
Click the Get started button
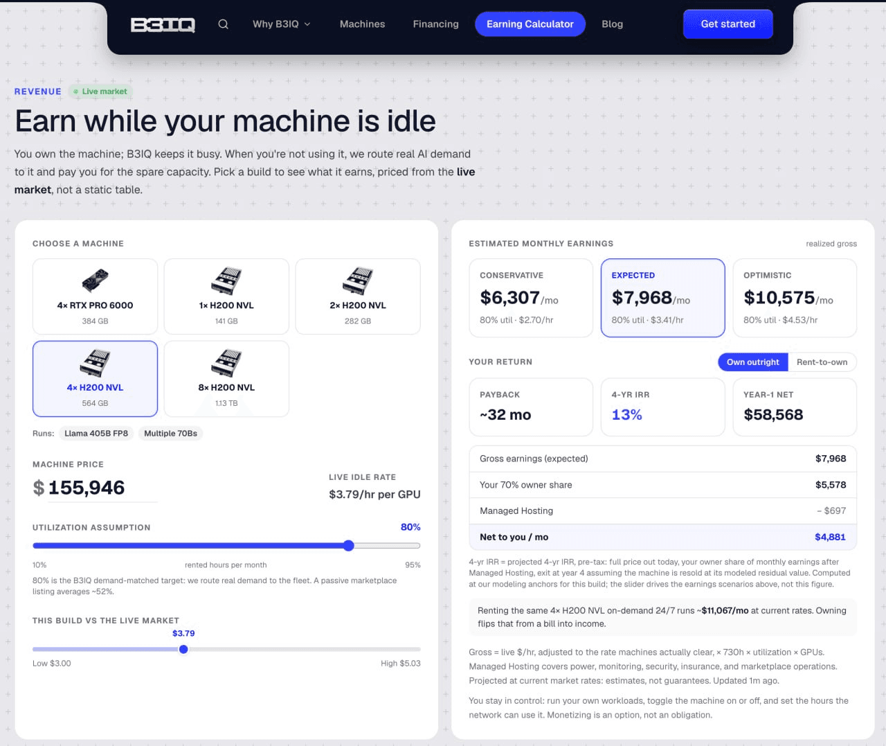point(727,24)
